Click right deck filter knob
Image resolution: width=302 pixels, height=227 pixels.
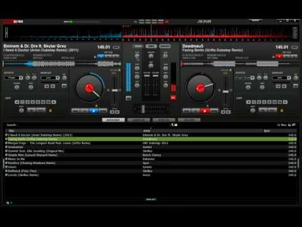click(x=248, y=87)
